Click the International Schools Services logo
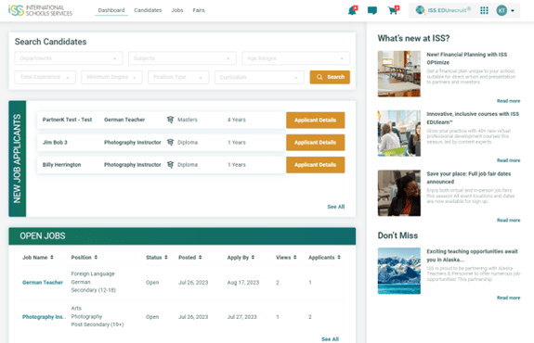 click(40, 10)
